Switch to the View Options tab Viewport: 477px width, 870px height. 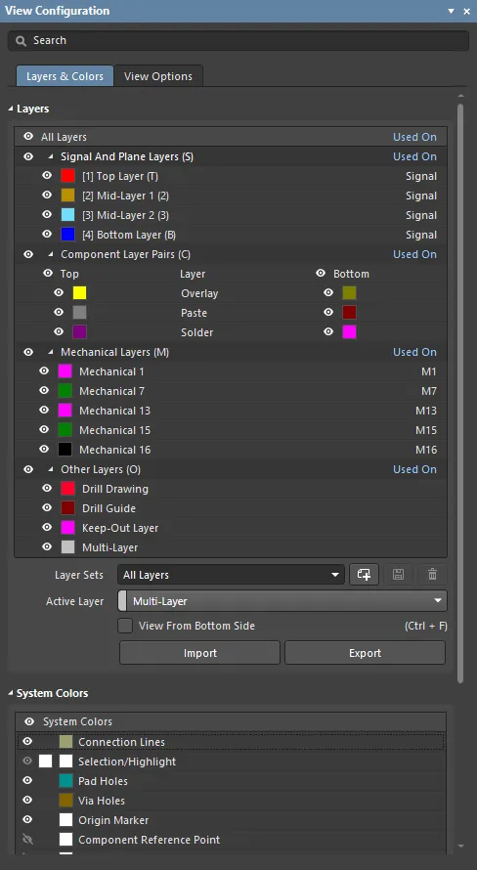pyautogui.click(x=158, y=76)
